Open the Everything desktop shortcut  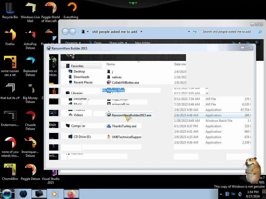(71, 10)
